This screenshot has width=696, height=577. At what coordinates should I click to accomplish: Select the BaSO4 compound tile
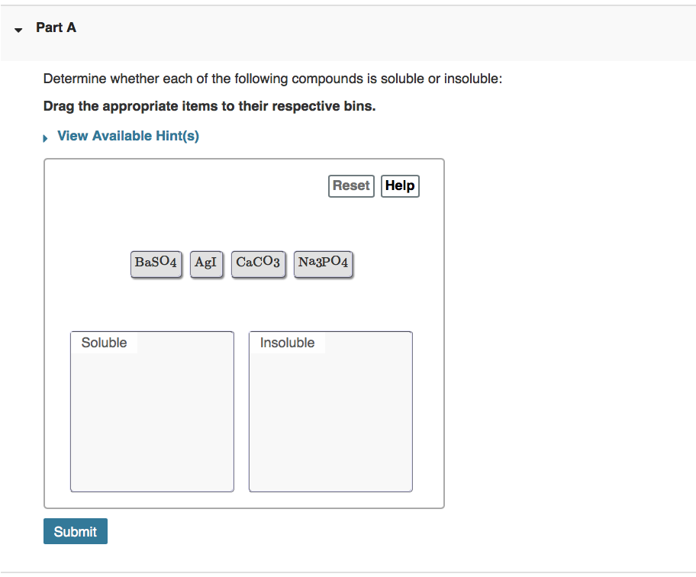coord(156,264)
